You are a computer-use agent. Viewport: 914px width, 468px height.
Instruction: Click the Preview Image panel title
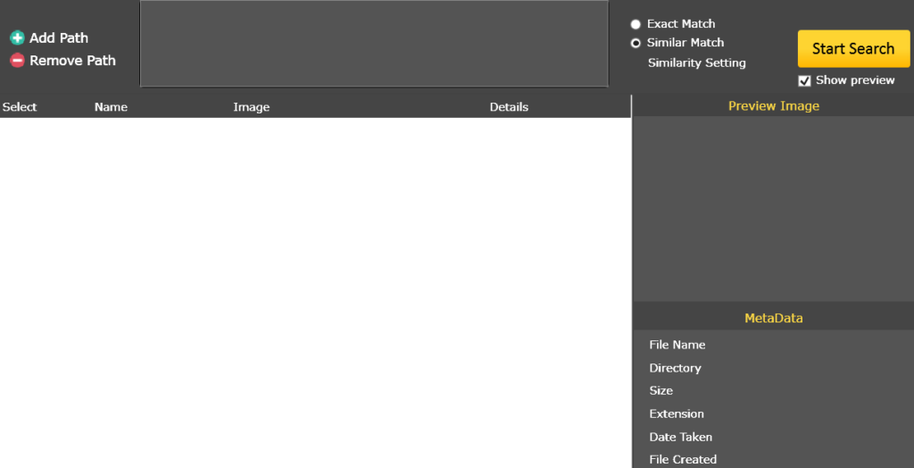(x=774, y=106)
